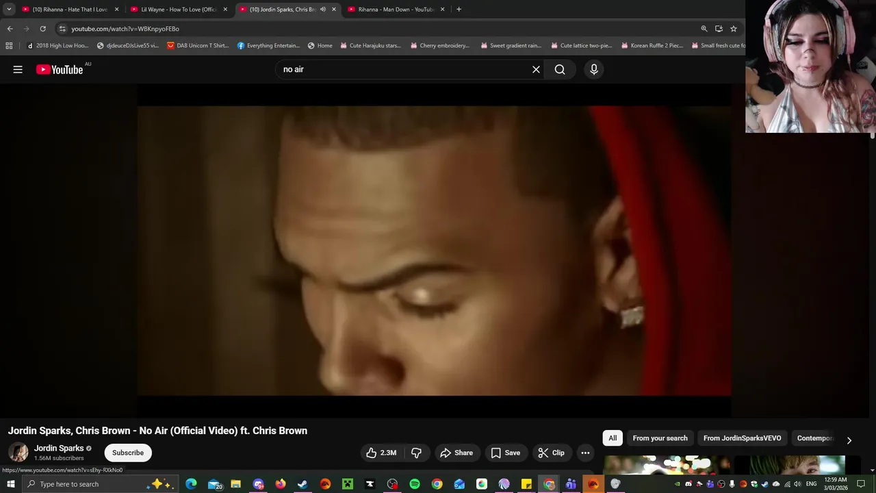
Task: Open Sticky Notes from taskbar
Action: (526, 484)
